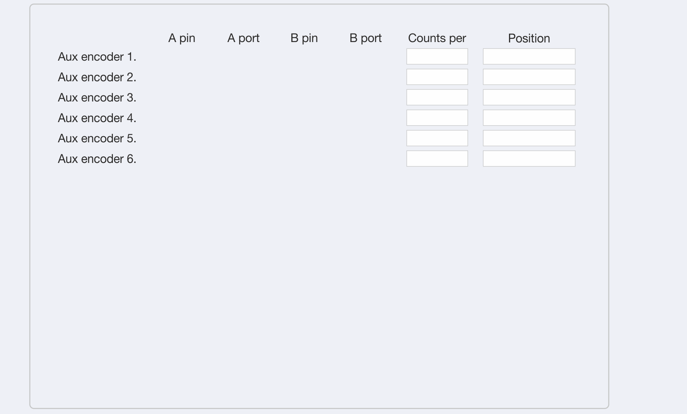Click the 'Counts per' column header

pos(437,38)
